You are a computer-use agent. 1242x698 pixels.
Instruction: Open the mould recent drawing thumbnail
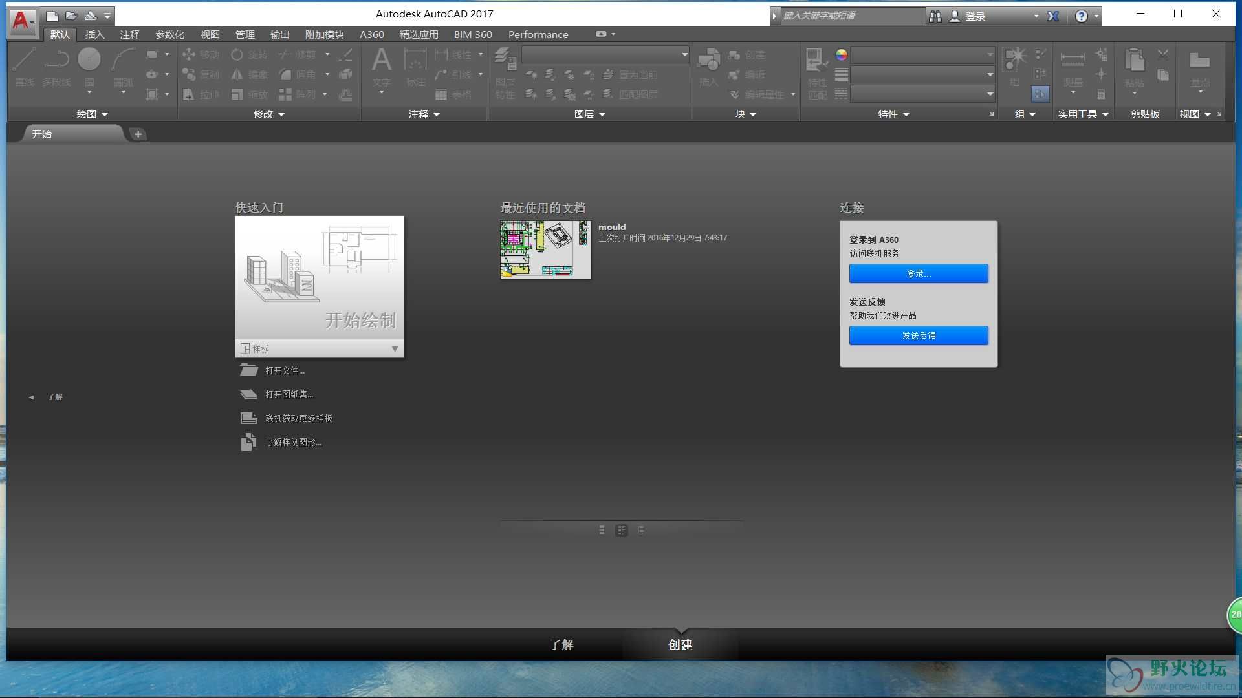coord(545,250)
